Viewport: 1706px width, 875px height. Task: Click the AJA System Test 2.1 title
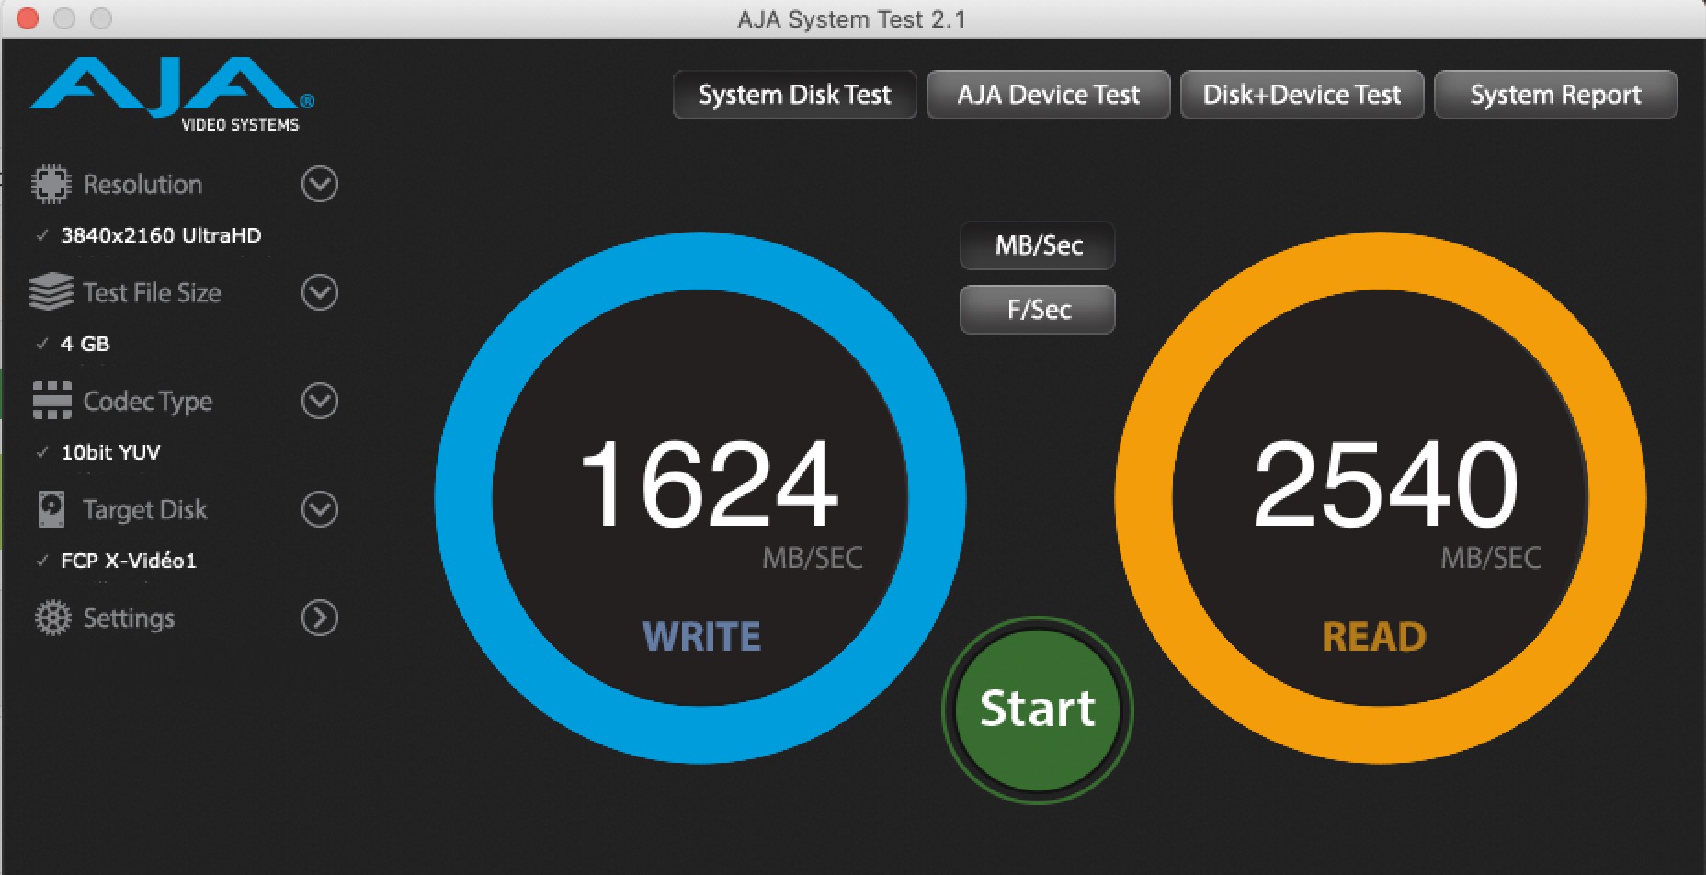coord(852,19)
